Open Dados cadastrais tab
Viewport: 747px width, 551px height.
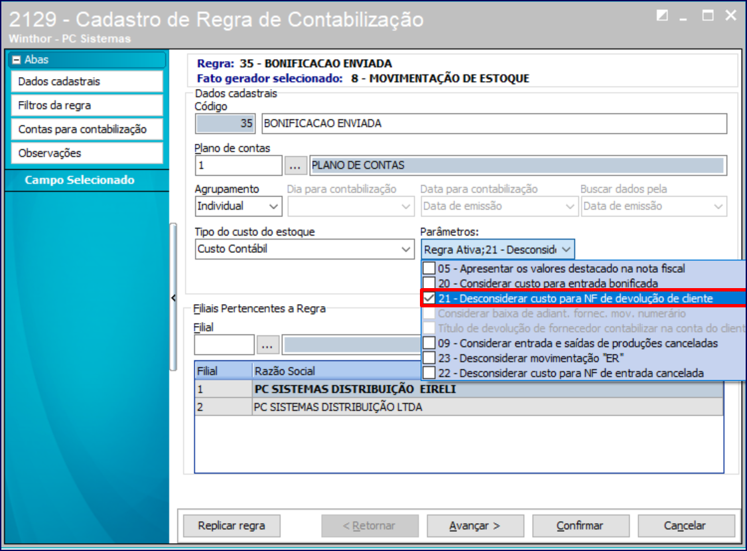[x=87, y=82]
